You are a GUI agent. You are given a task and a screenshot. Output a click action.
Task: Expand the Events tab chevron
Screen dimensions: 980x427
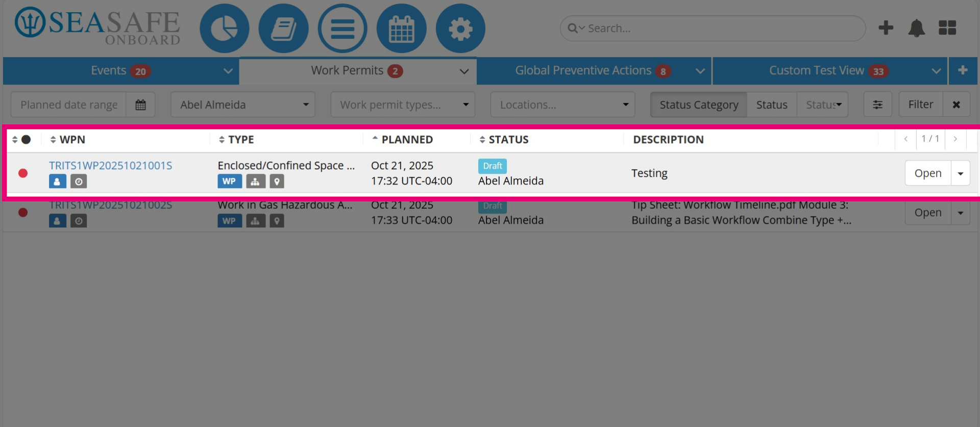click(x=228, y=71)
